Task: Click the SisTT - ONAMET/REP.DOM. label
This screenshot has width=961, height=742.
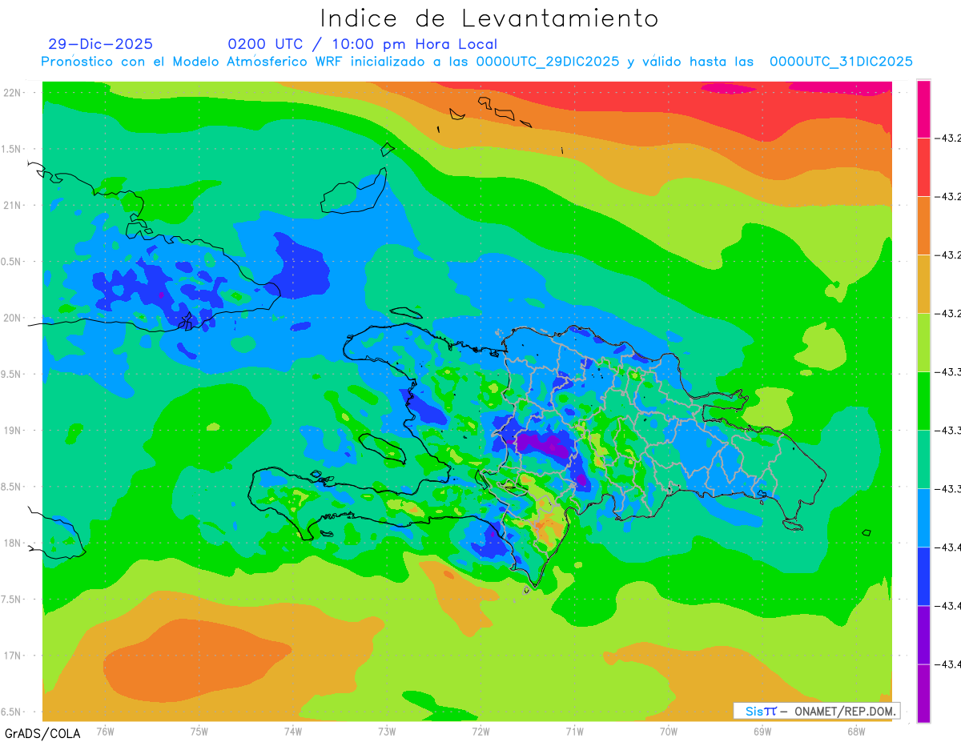Action: coord(817,711)
